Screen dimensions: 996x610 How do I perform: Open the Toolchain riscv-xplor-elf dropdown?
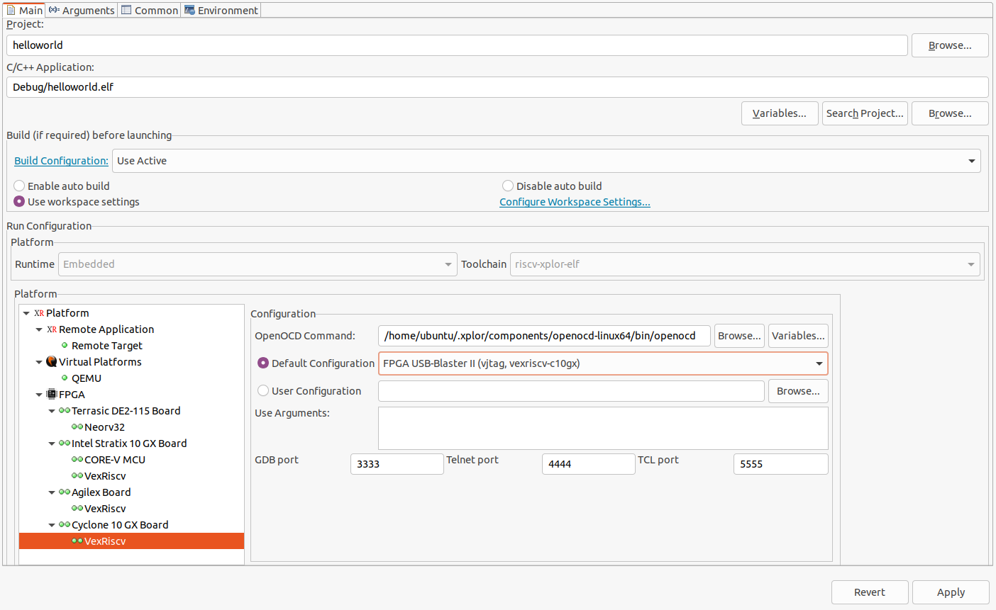(745, 264)
